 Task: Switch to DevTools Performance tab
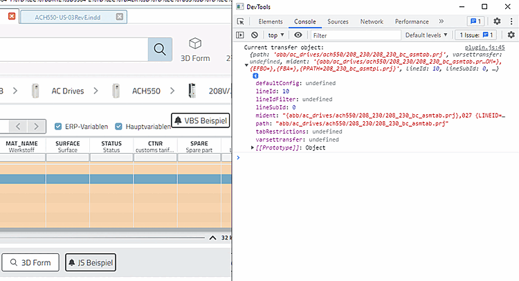(x=412, y=21)
